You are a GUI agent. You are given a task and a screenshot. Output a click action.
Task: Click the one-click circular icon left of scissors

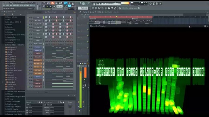pyautogui.click(x=151, y=4)
